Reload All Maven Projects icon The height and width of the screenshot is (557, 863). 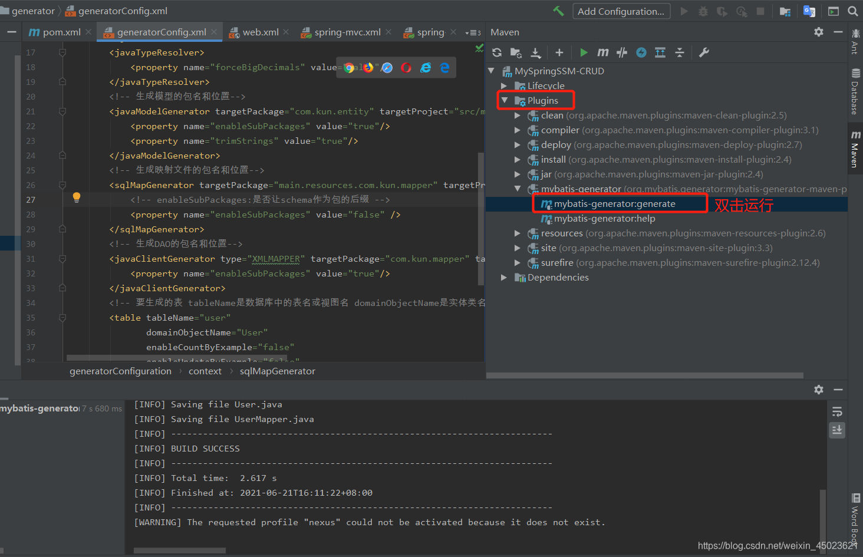tap(497, 52)
